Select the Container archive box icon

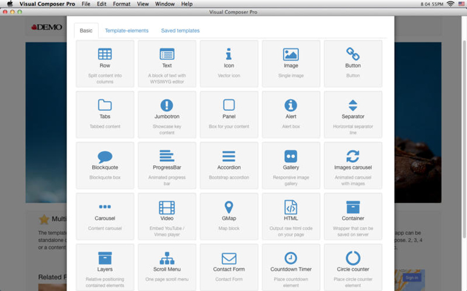[x=353, y=207]
